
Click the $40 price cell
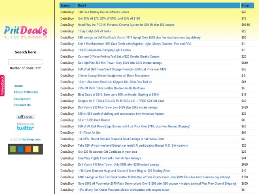point(244,12)
